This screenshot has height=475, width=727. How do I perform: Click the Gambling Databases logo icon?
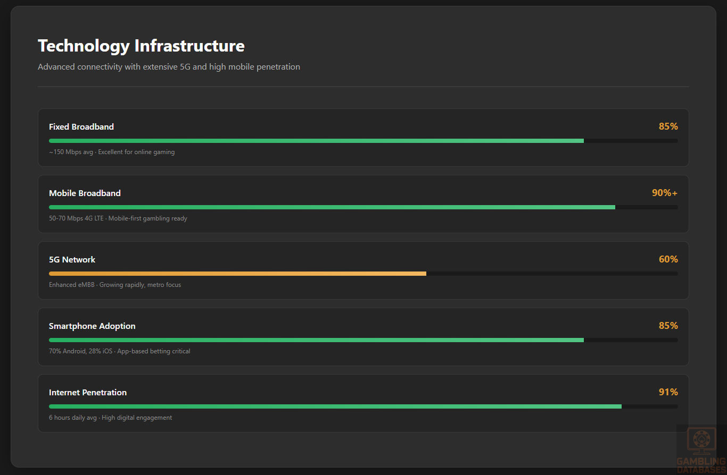(x=701, y=441)
